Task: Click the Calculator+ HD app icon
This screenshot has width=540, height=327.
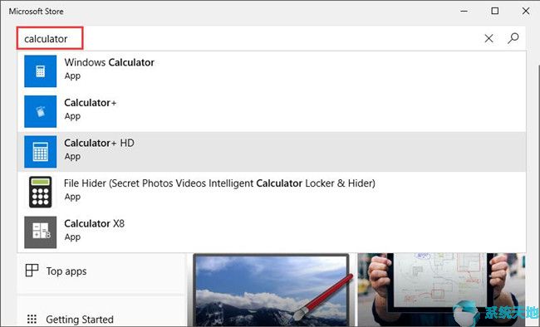Action: click(41, 151)
